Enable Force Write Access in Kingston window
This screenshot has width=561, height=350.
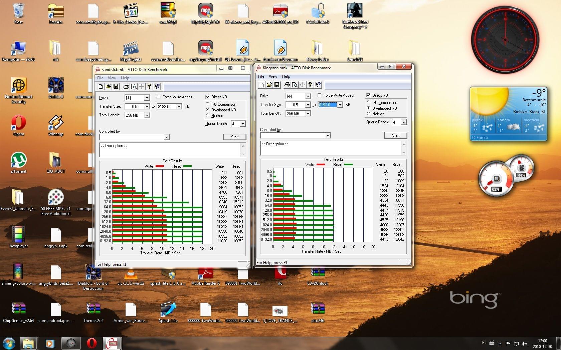click(320, 95)
